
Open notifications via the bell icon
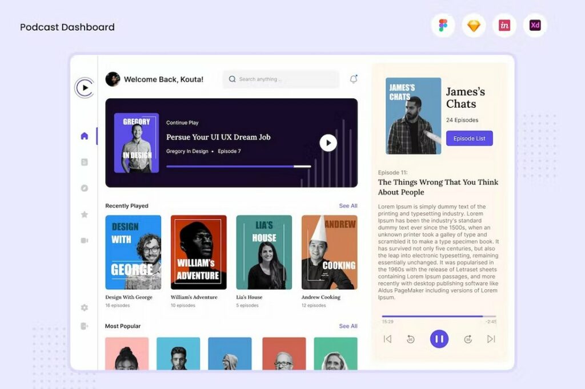[x=354, y=79]
